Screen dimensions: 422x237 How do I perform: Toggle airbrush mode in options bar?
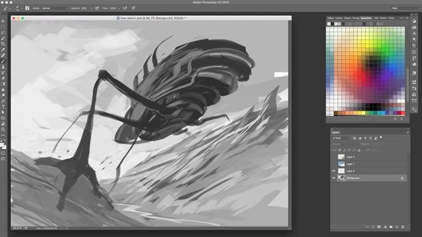pos(125,9)
